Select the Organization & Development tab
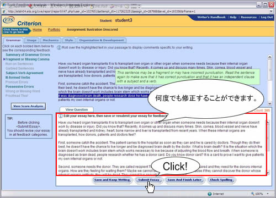This screenshot has height=198, width=276. (x=102, y=40)
